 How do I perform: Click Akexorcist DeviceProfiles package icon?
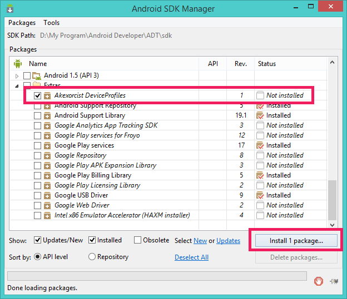(x=47, y=95)
